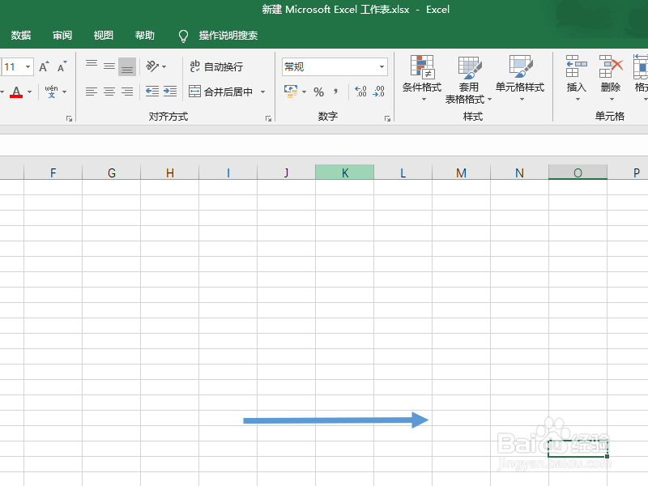Switch to the 视图 tab
The height and width of the screenshot is (486, 648).
pyautogui.click(x=104, y=36)
